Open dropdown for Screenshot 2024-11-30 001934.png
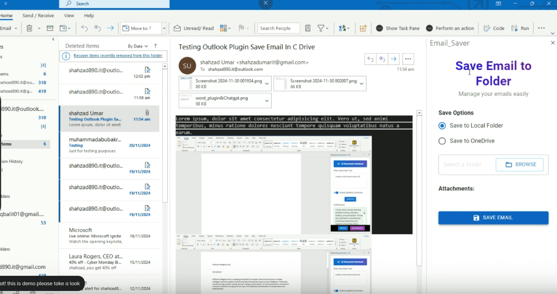This screenshot has width=557, height=294. (x=267, y=83)
